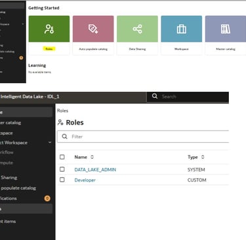
Task: Open the Workspace briefcase tile icon
Action: pyautogui.click(x=182, y=29)
